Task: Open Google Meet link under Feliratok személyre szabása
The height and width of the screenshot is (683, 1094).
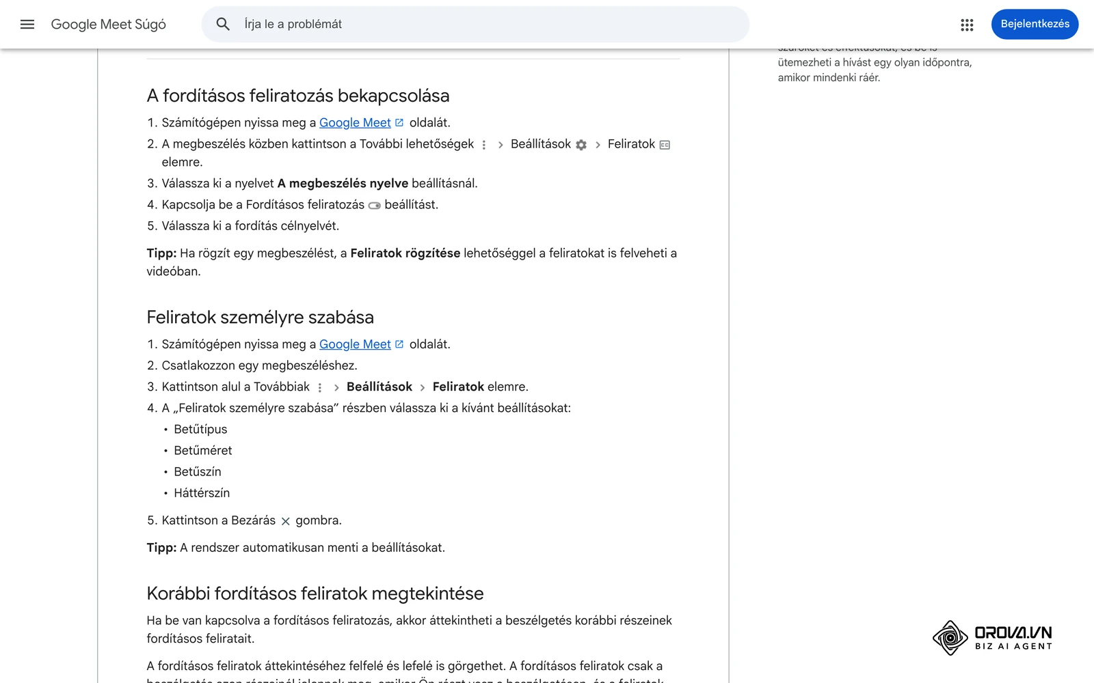Action: point(355,344)
